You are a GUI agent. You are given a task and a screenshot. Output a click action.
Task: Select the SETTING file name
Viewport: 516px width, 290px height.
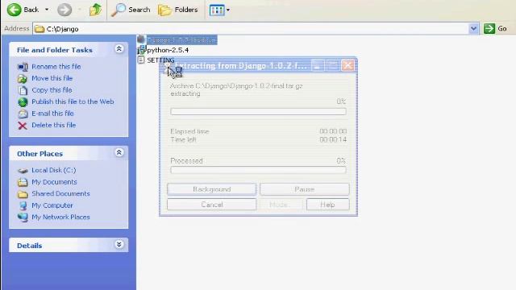coord(160,60)
